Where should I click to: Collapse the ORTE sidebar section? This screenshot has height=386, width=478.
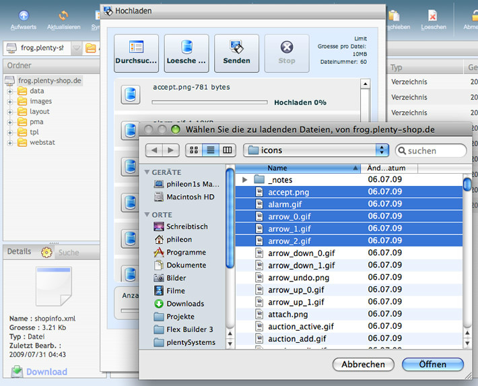147,214
